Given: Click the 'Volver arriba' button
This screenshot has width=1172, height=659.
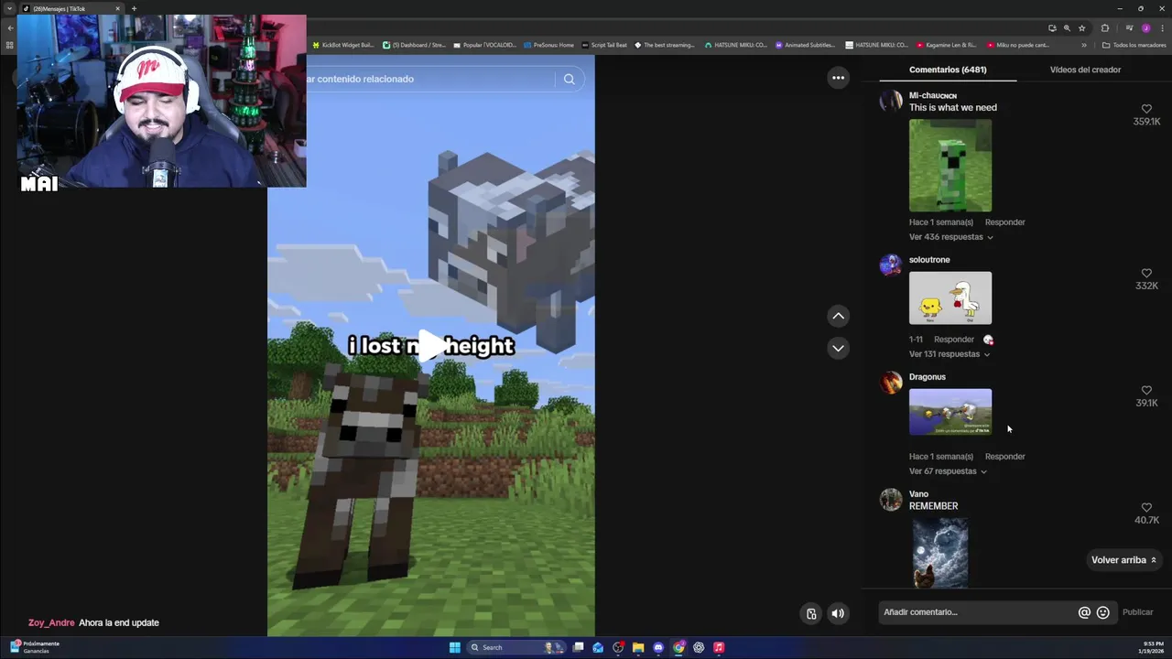Looking at the screenshot, I should [x=1123, y=560].
